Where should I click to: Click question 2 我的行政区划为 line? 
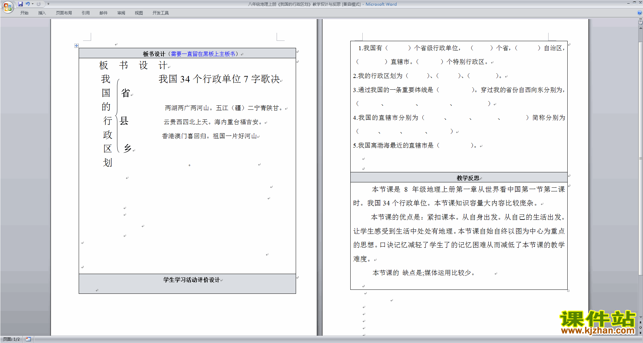point(428,76)
